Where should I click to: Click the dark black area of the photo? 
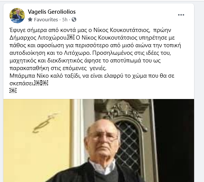pyautogui.click(x=174, y=140)
